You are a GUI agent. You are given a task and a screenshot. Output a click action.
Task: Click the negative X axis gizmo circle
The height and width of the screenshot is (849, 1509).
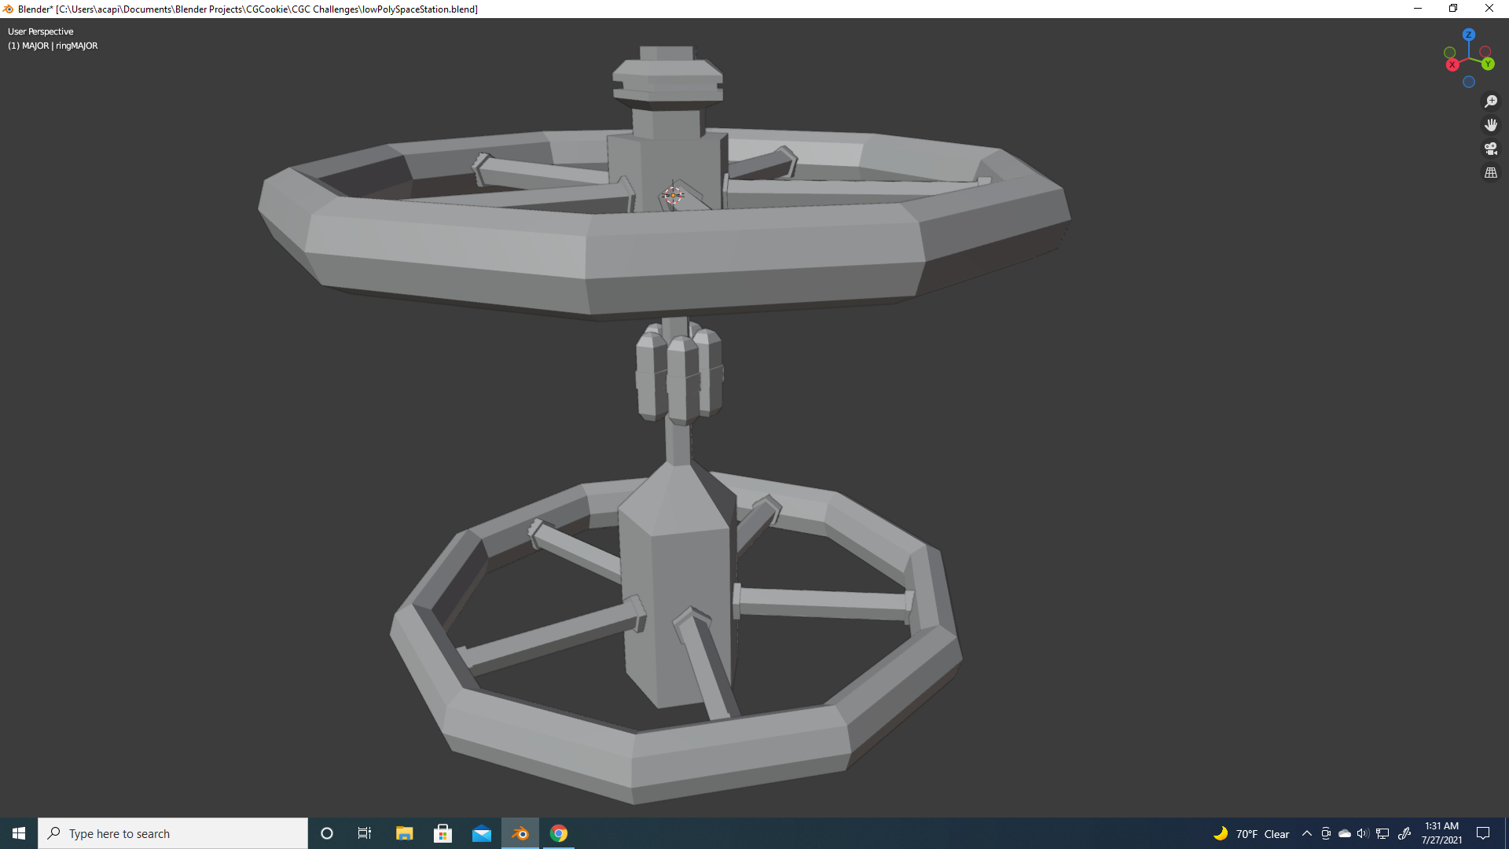tap(1485, 52)
